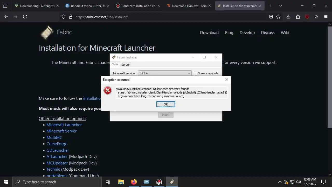Click the site padlock icon
332x187 pixels.
(x=71, y=17)
